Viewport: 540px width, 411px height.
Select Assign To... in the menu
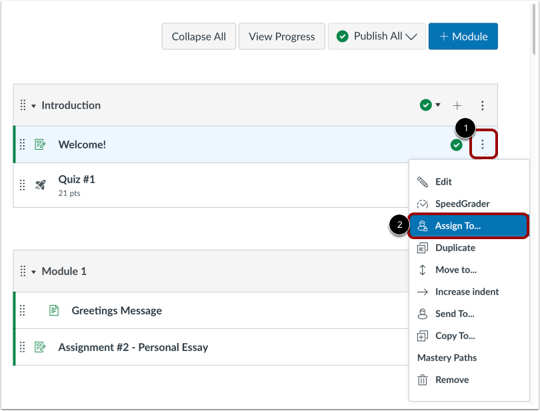469,226
